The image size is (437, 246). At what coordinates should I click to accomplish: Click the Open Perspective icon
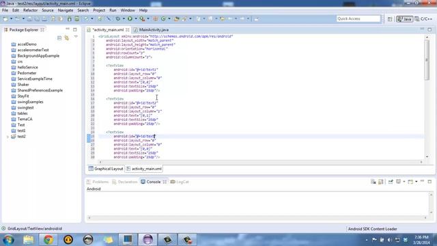click(390, 19)
